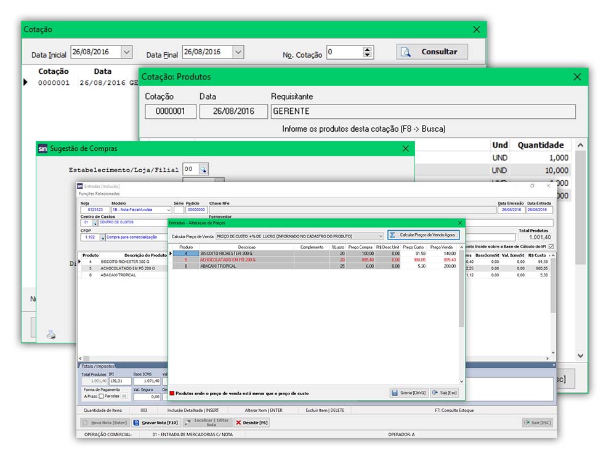609x456 pixels.
Task: Close the Cotação: Produtos window
Action: coord(577,77)
